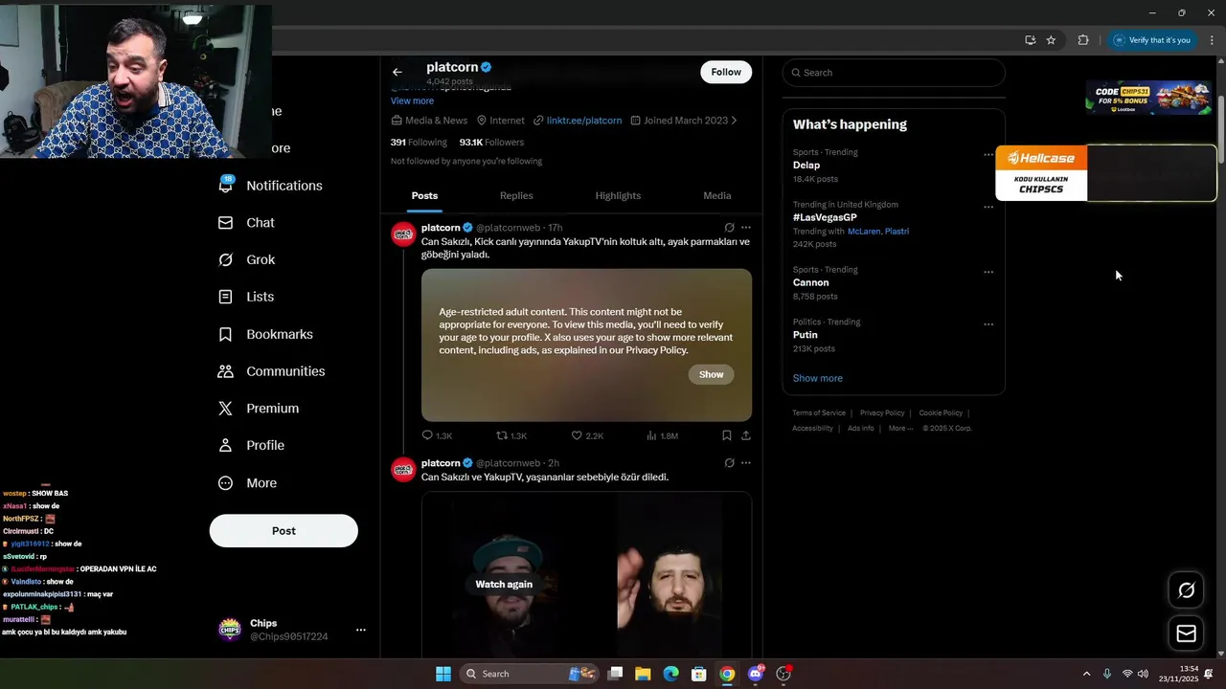The image size is (1226, 689).
Task: Click the white Post button
Action: [284, 531]
